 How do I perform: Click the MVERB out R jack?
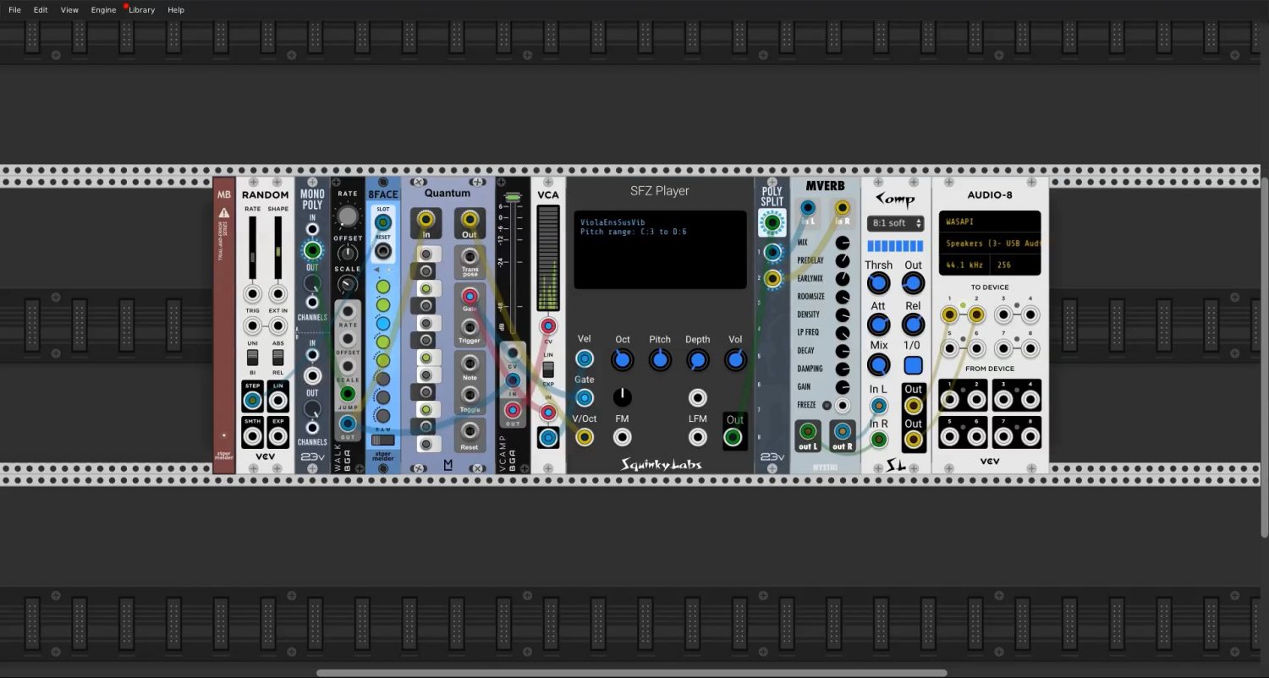(x=843, y=431)
